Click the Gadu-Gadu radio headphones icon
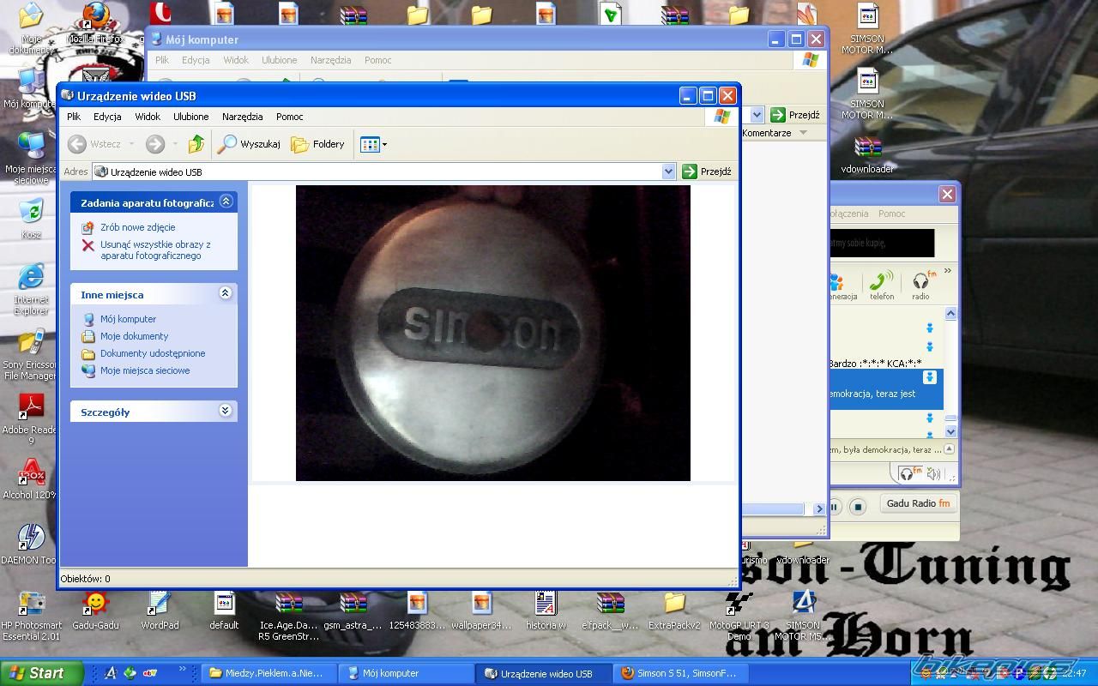The height and width of the screenshot is (686, 1098). point(922,282)
